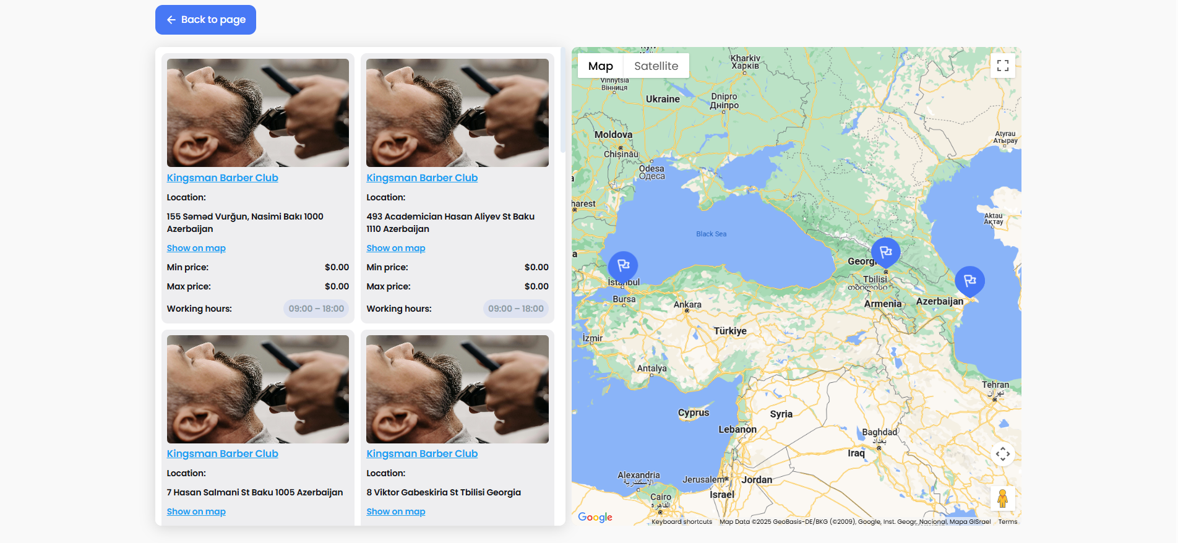Click the map marker in Azerbaijan
Screen dimensions: 1178x543
[969, 282]
